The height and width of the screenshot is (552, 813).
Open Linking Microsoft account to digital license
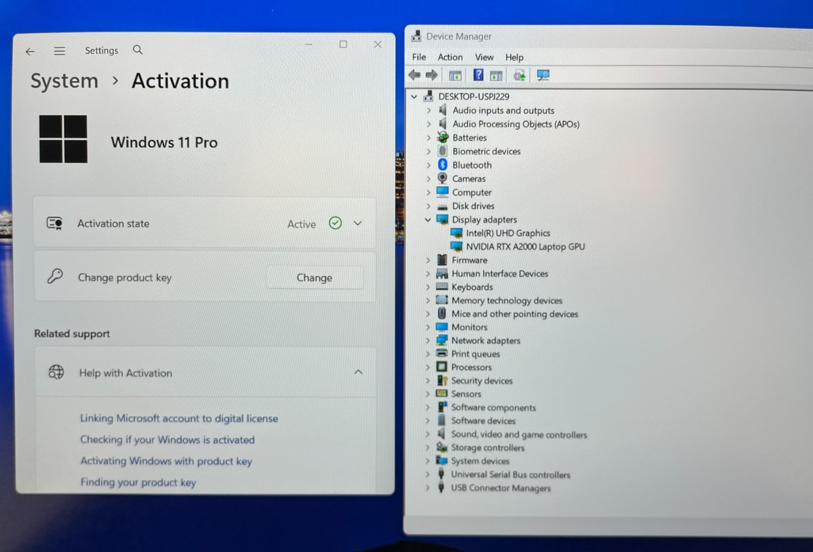click(179, 418)
